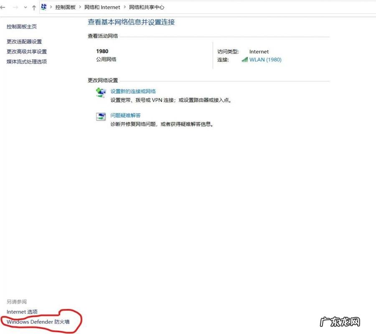Click the troubleshooting icon beside 问题疑难解答
The width and height of the screenshot is (376, 334).
pos(101,117)
